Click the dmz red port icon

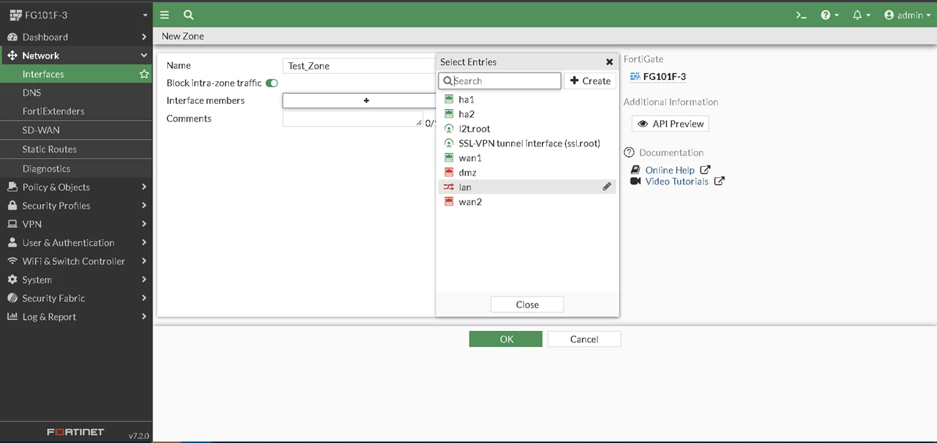point(449,172)
